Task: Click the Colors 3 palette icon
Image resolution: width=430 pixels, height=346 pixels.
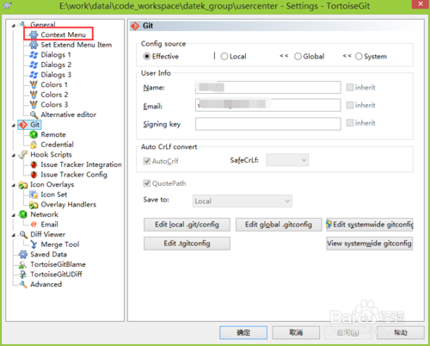Action: click(34, 105)
